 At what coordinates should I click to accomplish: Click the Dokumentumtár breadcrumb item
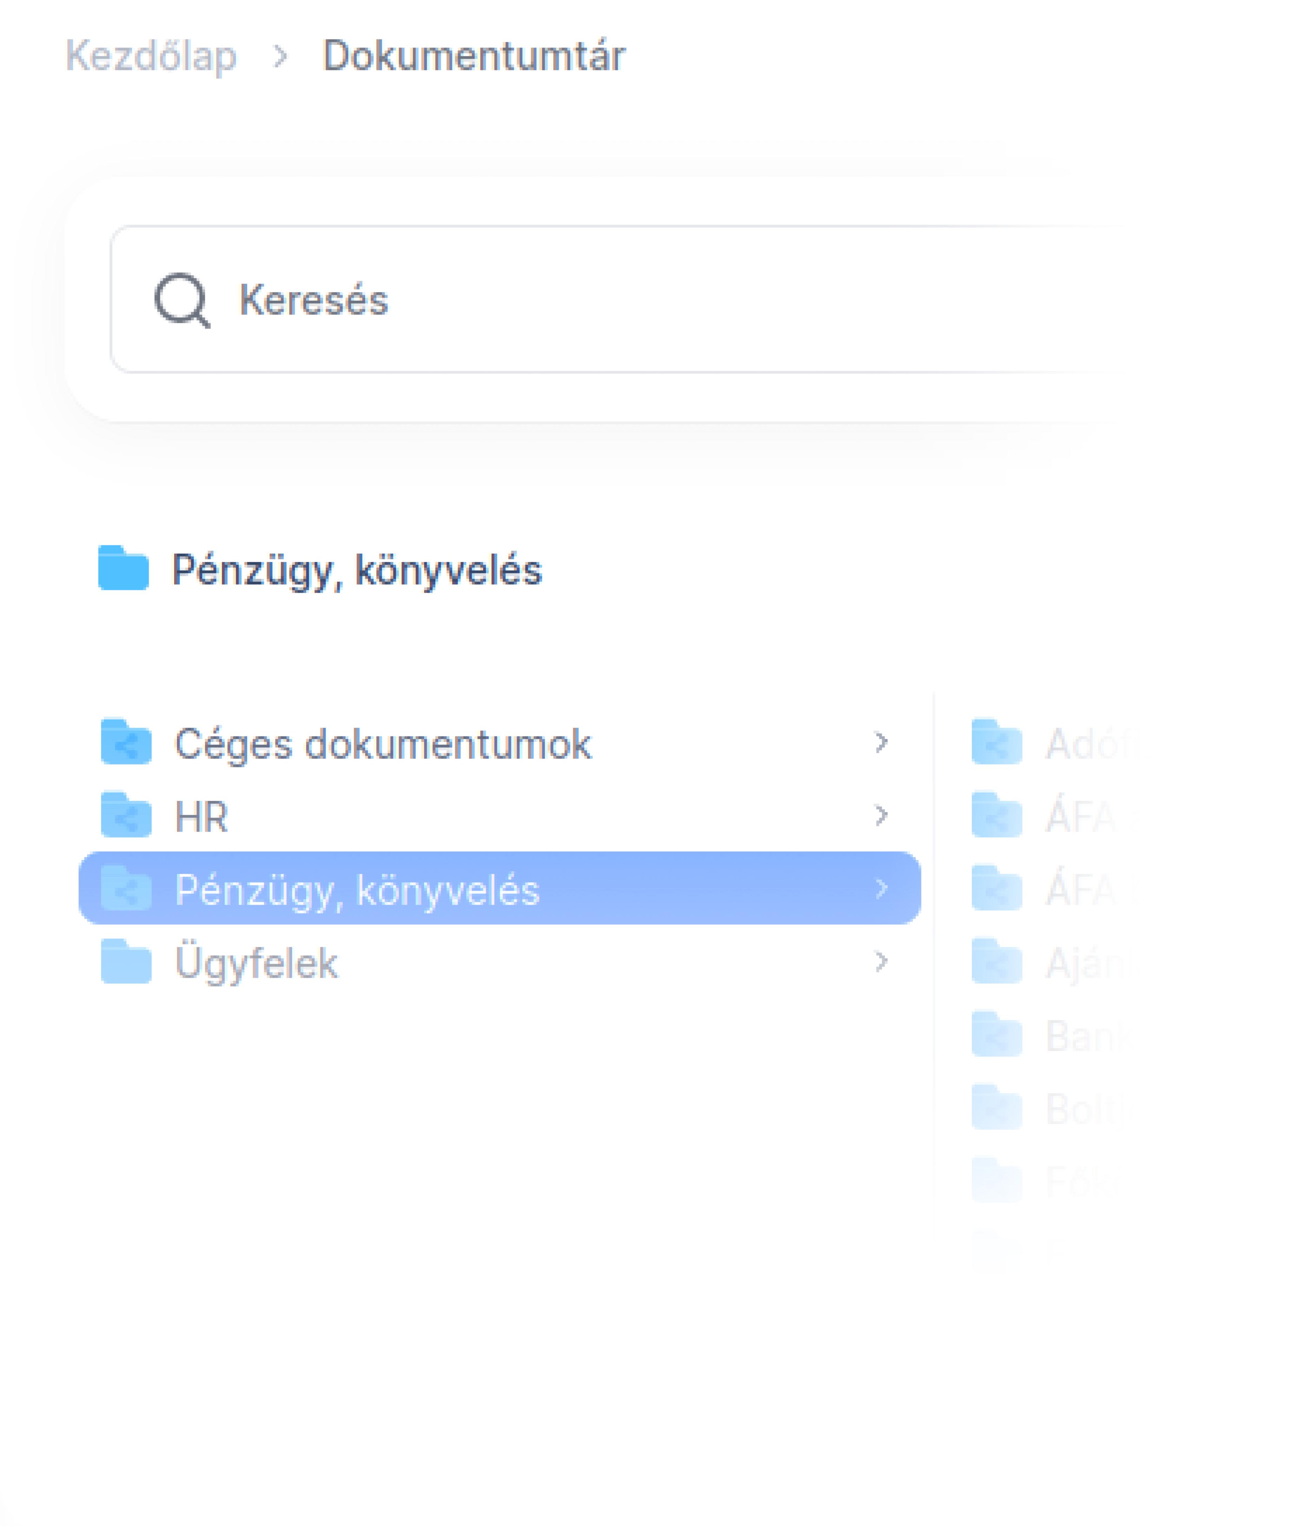[x=473, y=56]
